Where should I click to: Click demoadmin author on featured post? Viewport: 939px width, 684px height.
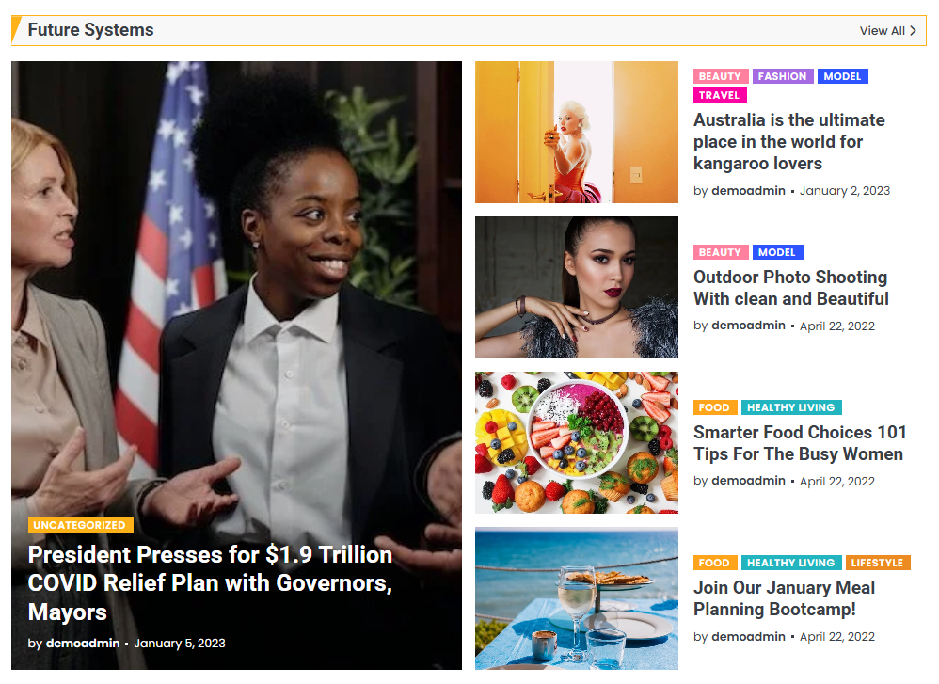(83, 644)
